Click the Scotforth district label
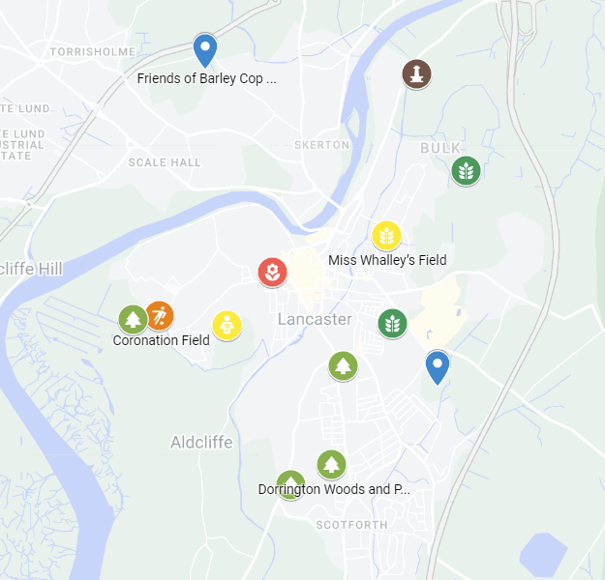The height and width of the screenshot is (580, 605). pyautogui.click(x=352, y=525)
